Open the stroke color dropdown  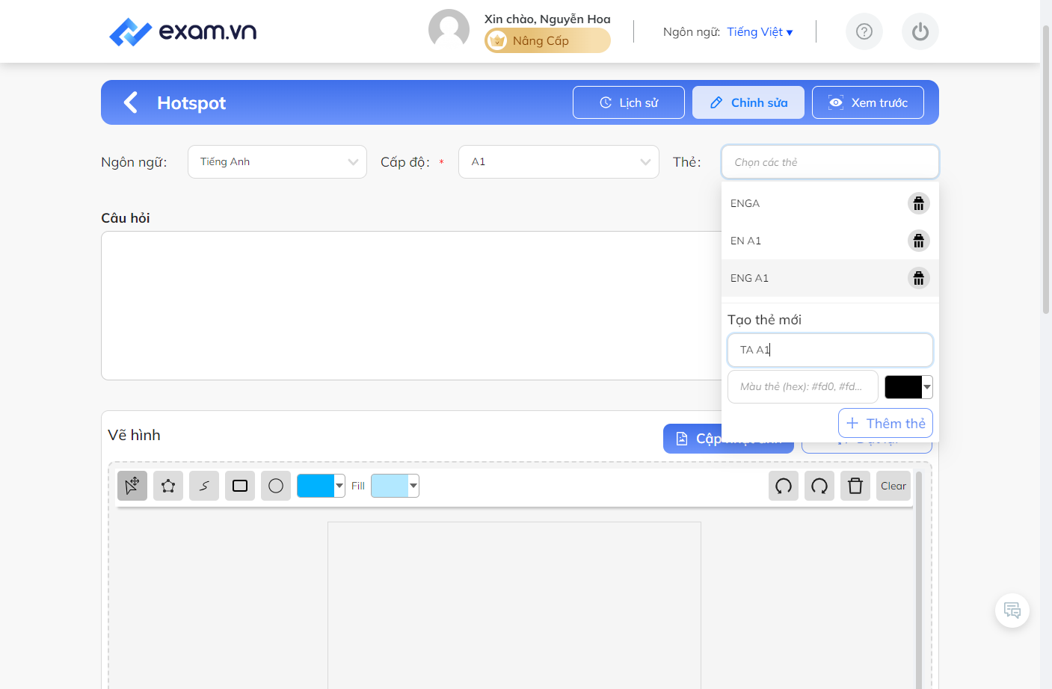[321, 486]
